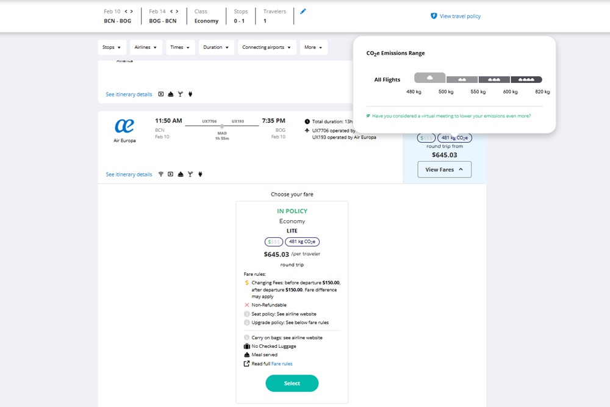Click the pencil edit icon in the search bar

point(303,10)
